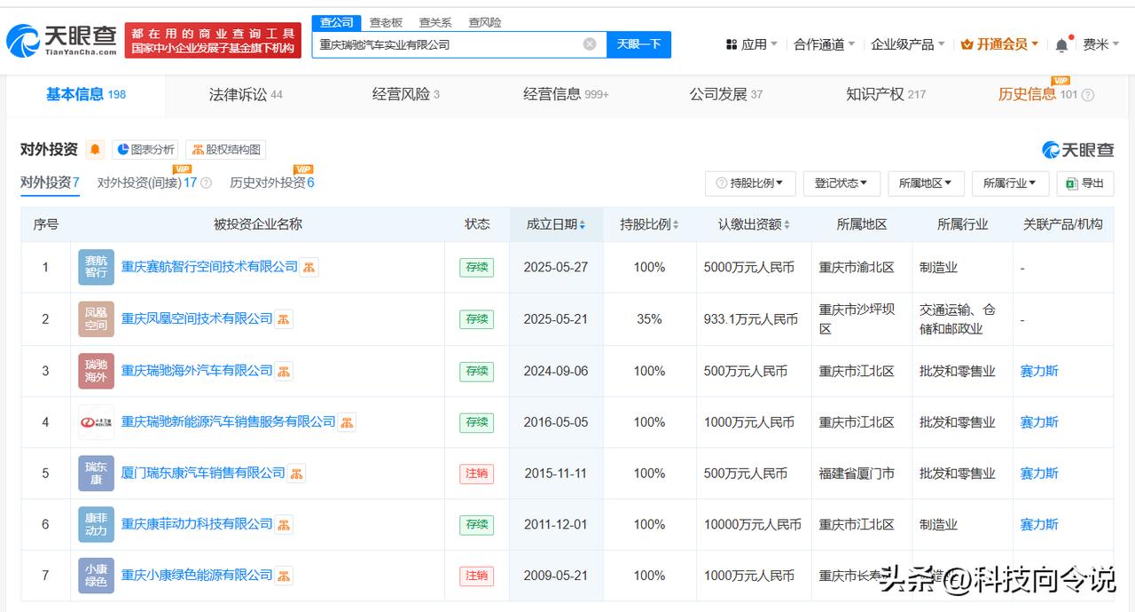1135x612 pixels.
Task: Select 查公司 search mode tab
Action: [337, 22]
